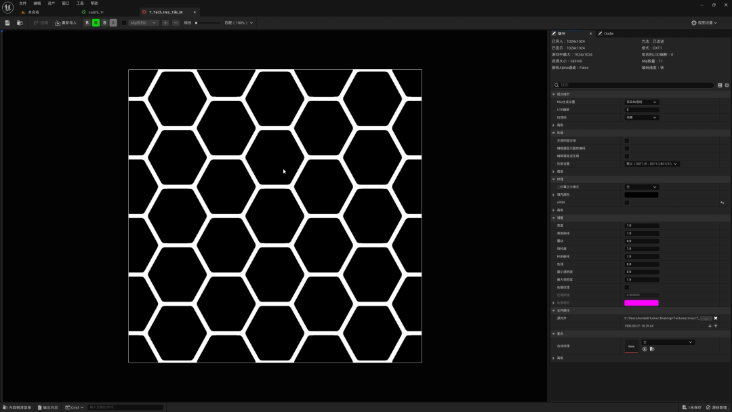The image size is (732, 412).
Task: Expand the chroma key color row
Action: pos(554,303)
